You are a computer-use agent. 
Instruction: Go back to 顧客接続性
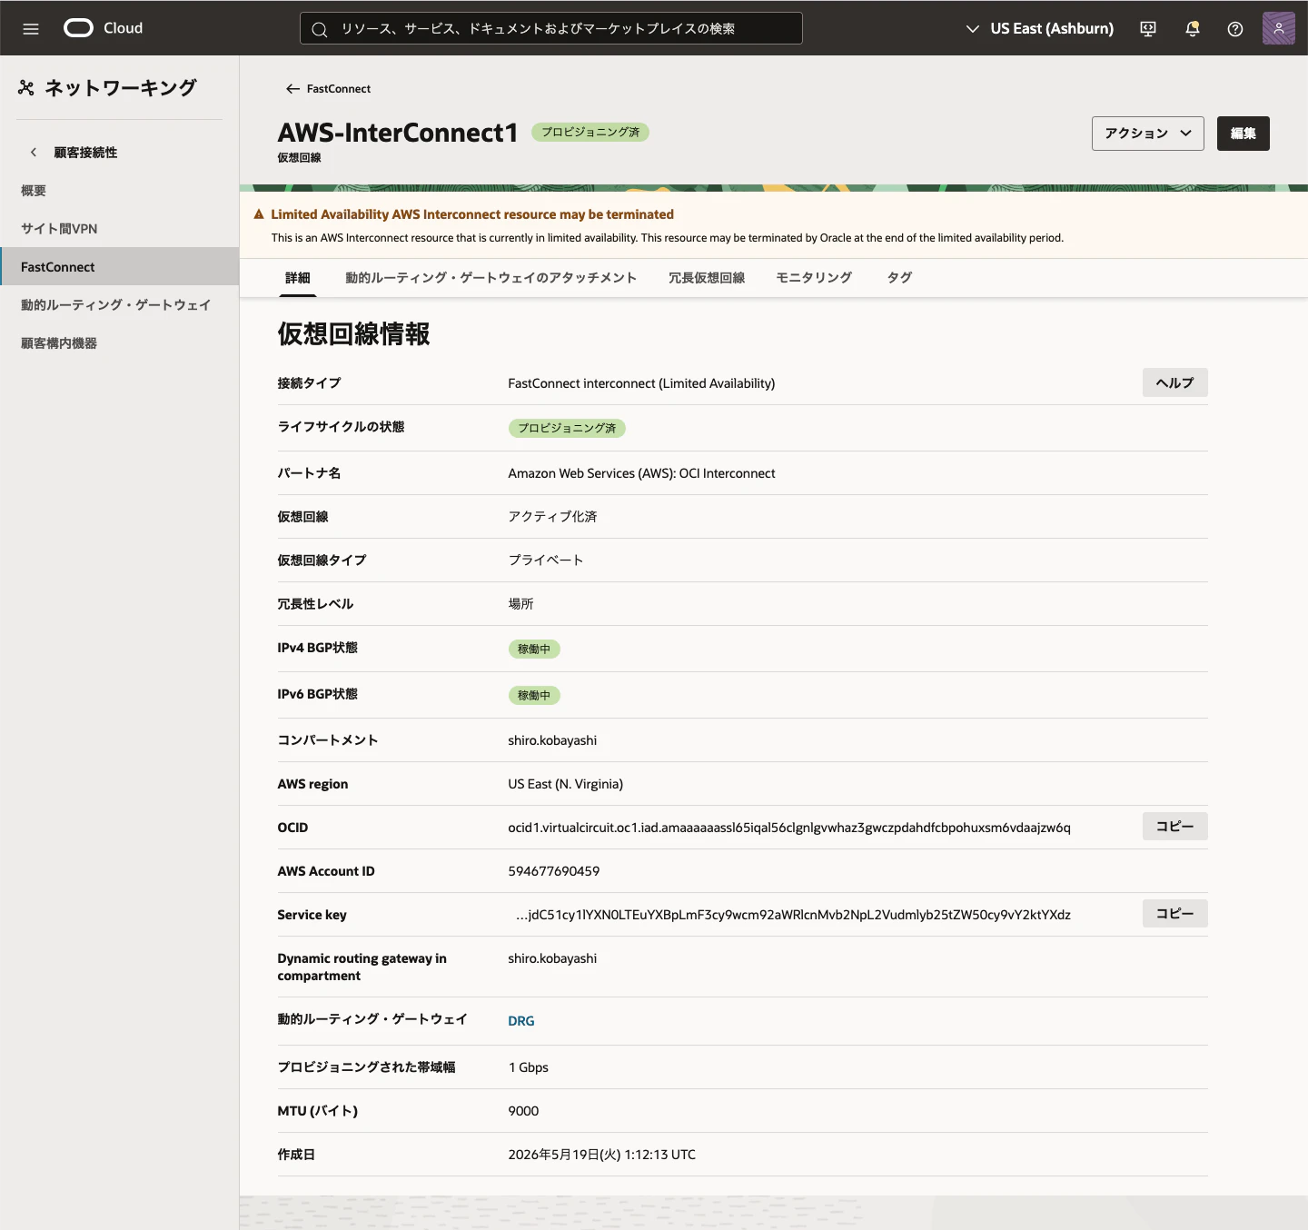[x=85, y=153]
